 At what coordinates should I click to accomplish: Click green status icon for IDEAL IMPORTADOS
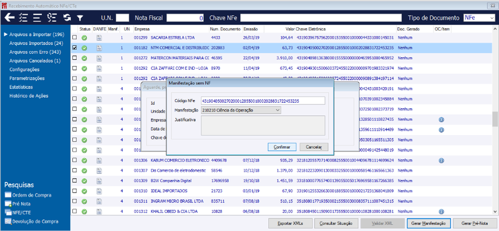pos(84,191)
